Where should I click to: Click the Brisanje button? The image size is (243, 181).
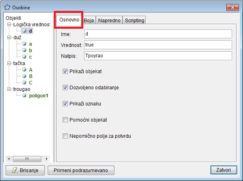click(25, 170)
